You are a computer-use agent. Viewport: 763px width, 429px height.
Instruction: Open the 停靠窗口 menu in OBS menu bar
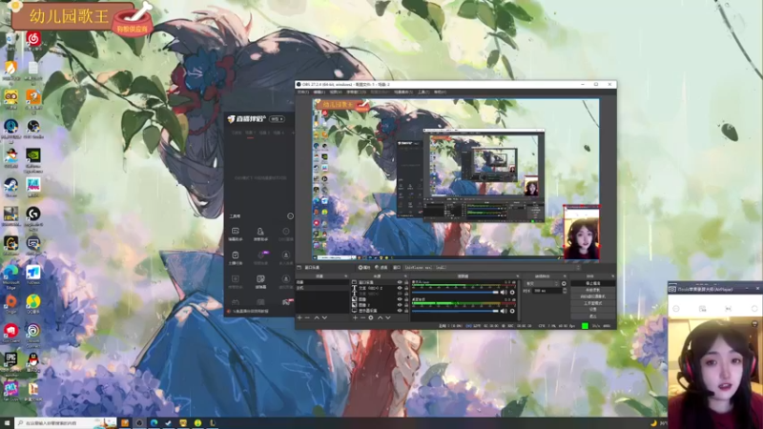click(356, 92)
